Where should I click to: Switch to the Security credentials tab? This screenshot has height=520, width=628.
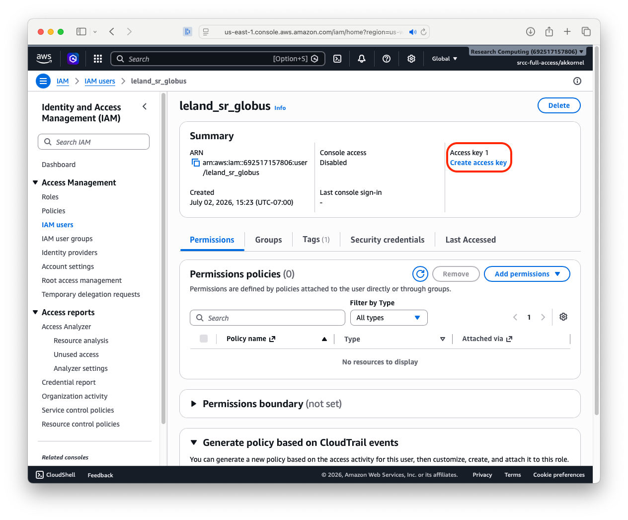pyautogui.click(x=388, y=240)
